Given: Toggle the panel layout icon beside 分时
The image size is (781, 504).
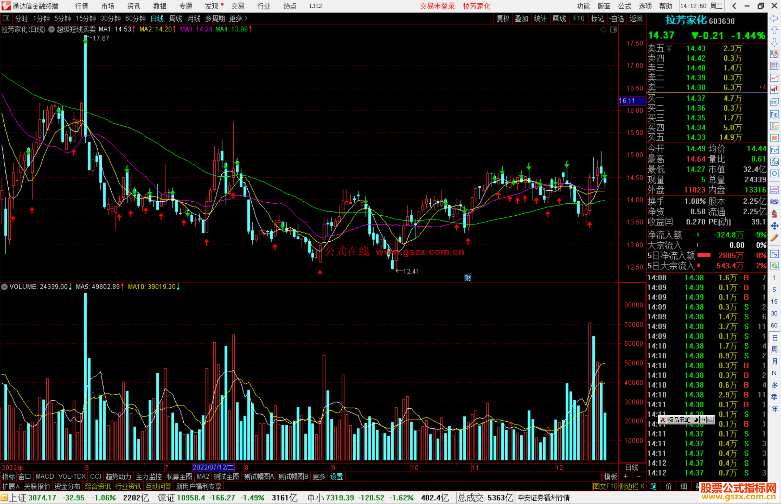Looking at the screenshot, I should coord(6,18).
